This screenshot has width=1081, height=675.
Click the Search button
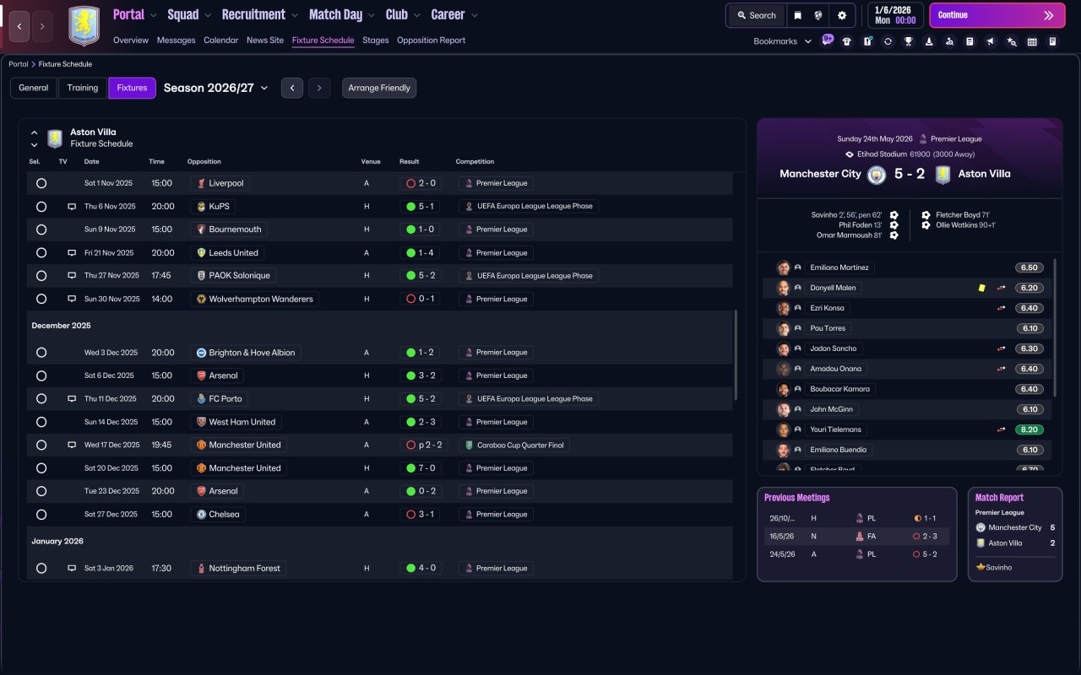756,15
